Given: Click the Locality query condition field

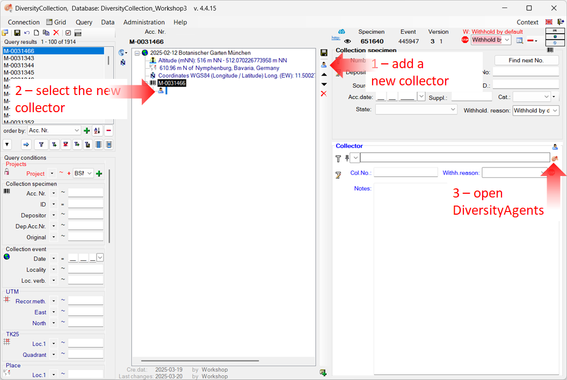Looking at the screenshot, I should [86, 269].
